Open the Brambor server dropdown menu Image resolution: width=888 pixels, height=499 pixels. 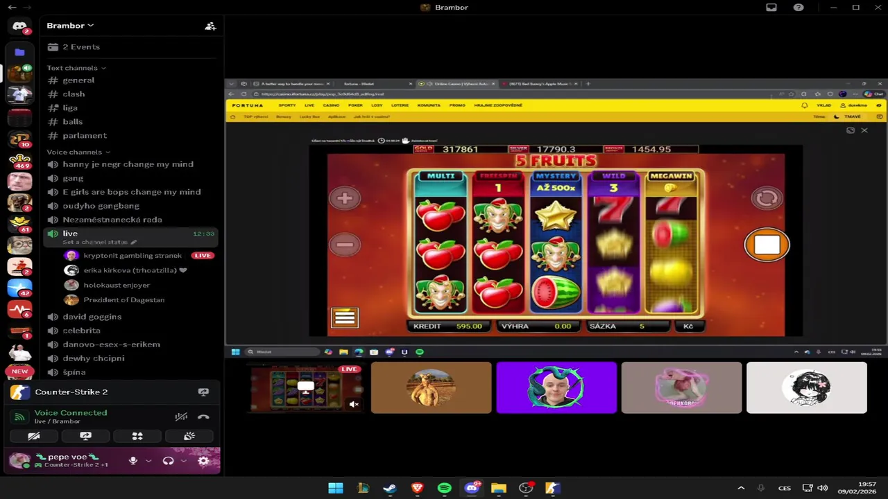[x=70, y=26]
